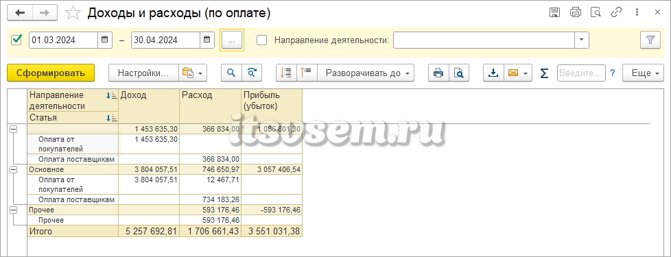Collapse the first unnamed group
Viewport: 671px width, 257px height.
click(x=13, y=129)
